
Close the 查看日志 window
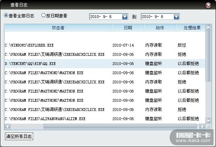click(x=208, y=5)
